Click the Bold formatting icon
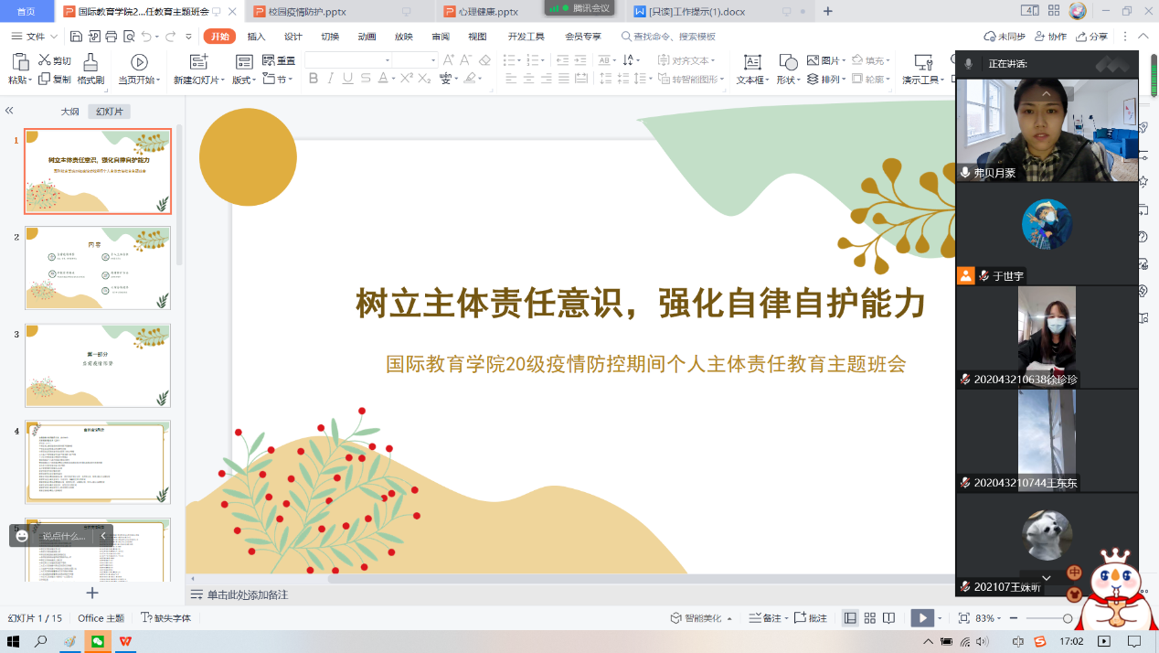The image size is (1159, 653). pos(314,79)
